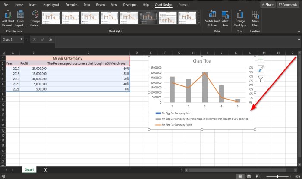This screenshot has width=302, height=179.
Task: Click Switch Row/Column in Data group
Action: 211,17
